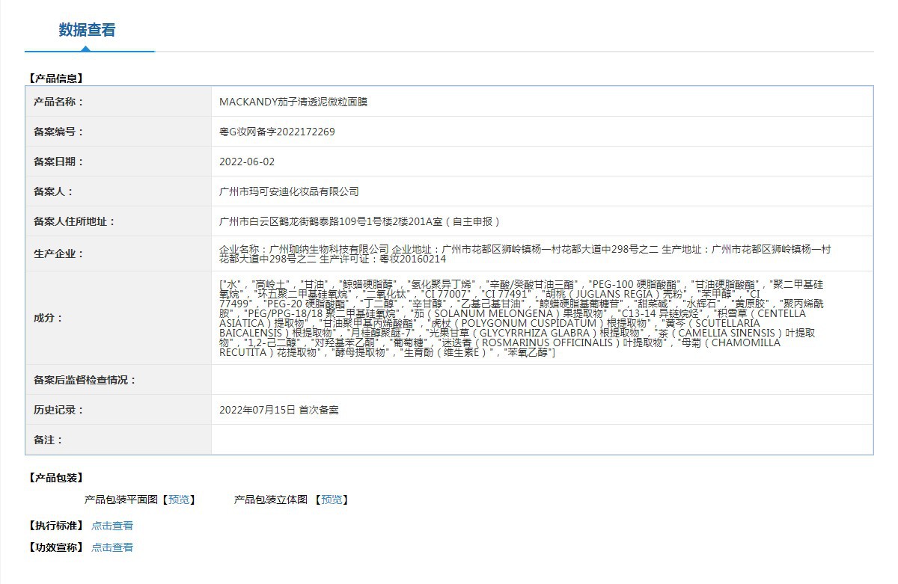Click the 【产品信息】 section heading
The height and width of the screenshot is (584, 898).
[55, 78]
